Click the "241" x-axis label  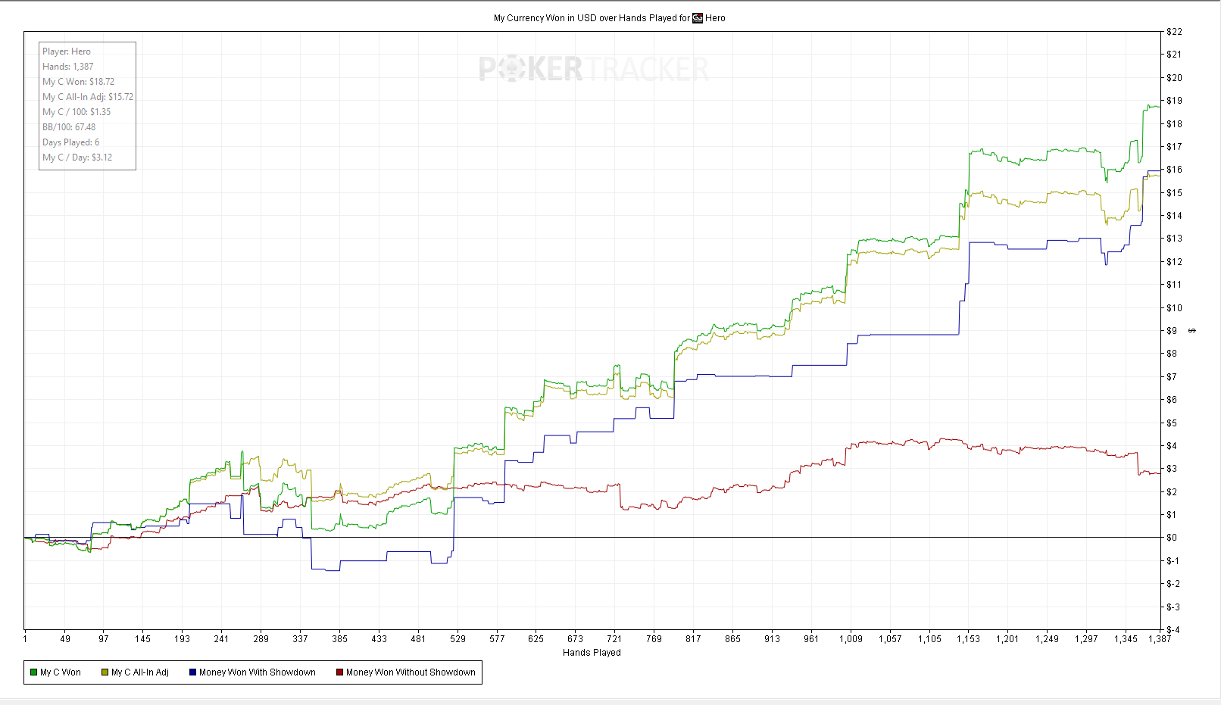click(x=221, y=639)
